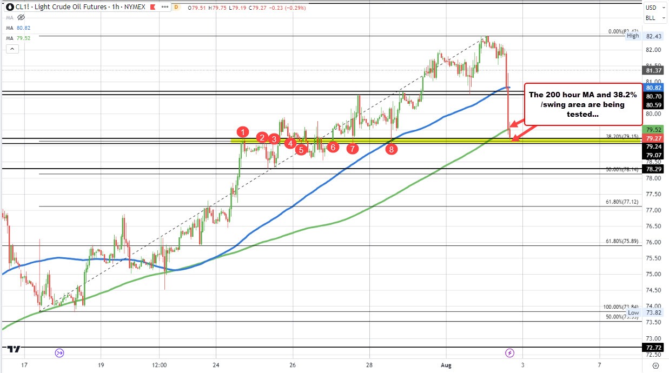Click the red flag icon beside NYMEX

pos(151,7)
